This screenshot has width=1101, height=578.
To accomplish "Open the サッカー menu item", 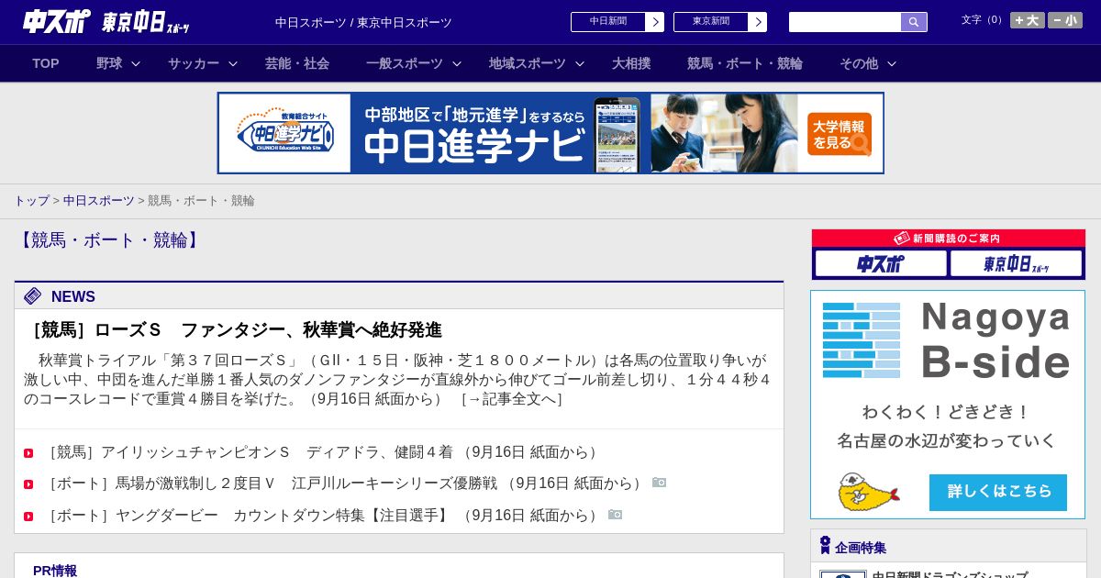I will [194, 63].
